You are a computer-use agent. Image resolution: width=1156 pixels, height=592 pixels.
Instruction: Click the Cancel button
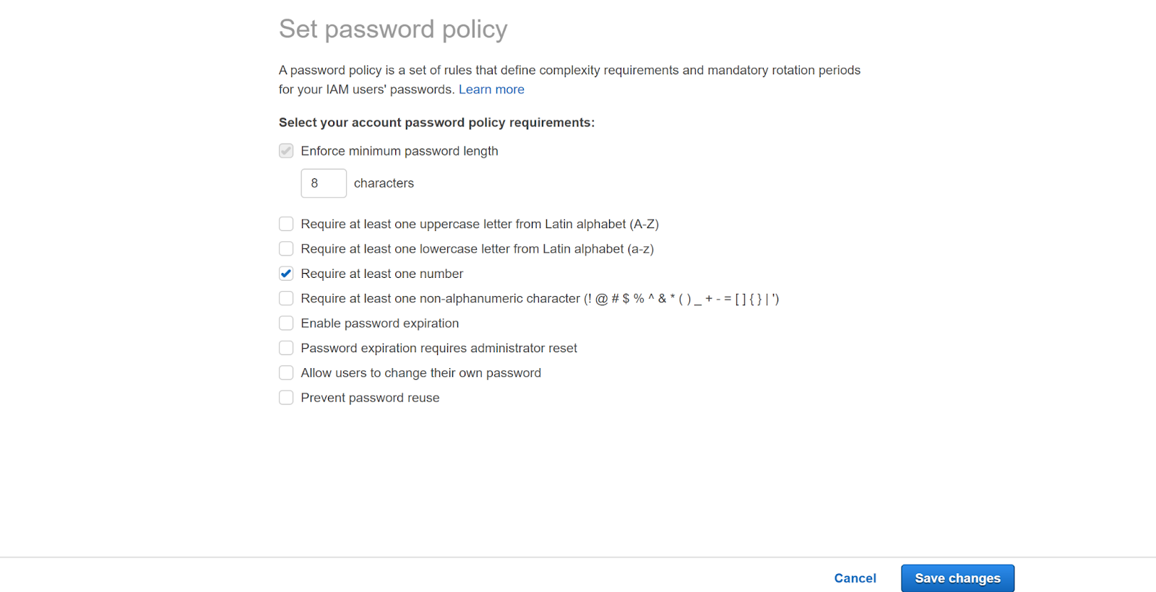855,578
